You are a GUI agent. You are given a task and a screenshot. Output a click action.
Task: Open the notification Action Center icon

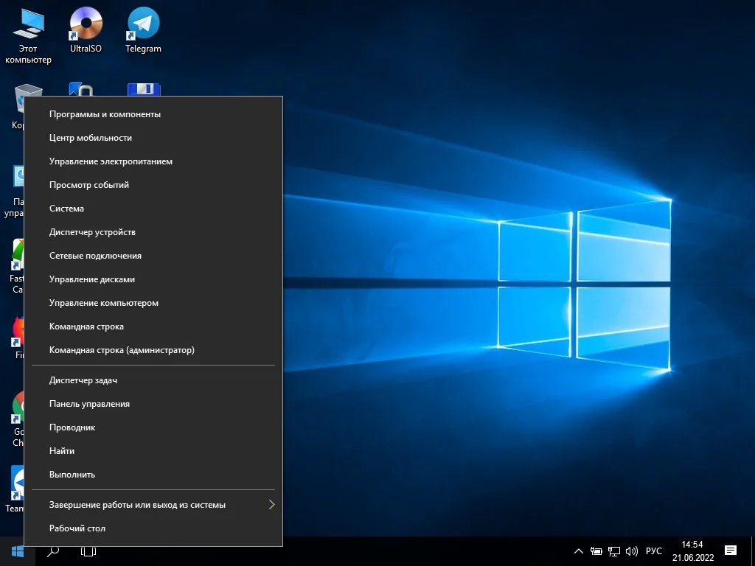coord(731,551)
